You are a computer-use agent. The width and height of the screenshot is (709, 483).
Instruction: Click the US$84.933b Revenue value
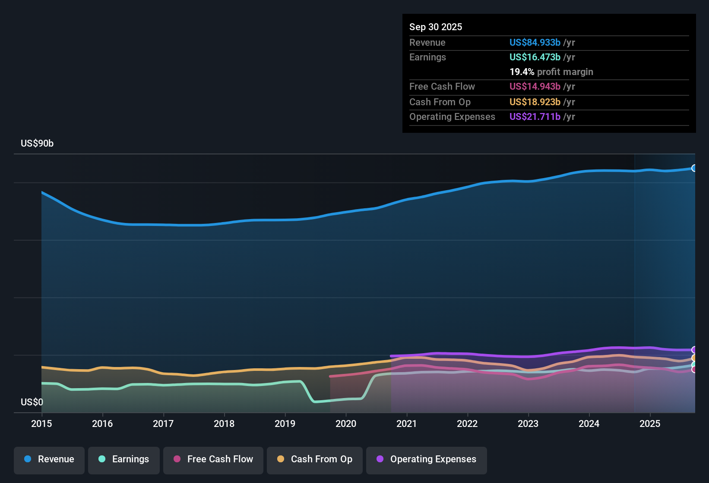[535, 43]
